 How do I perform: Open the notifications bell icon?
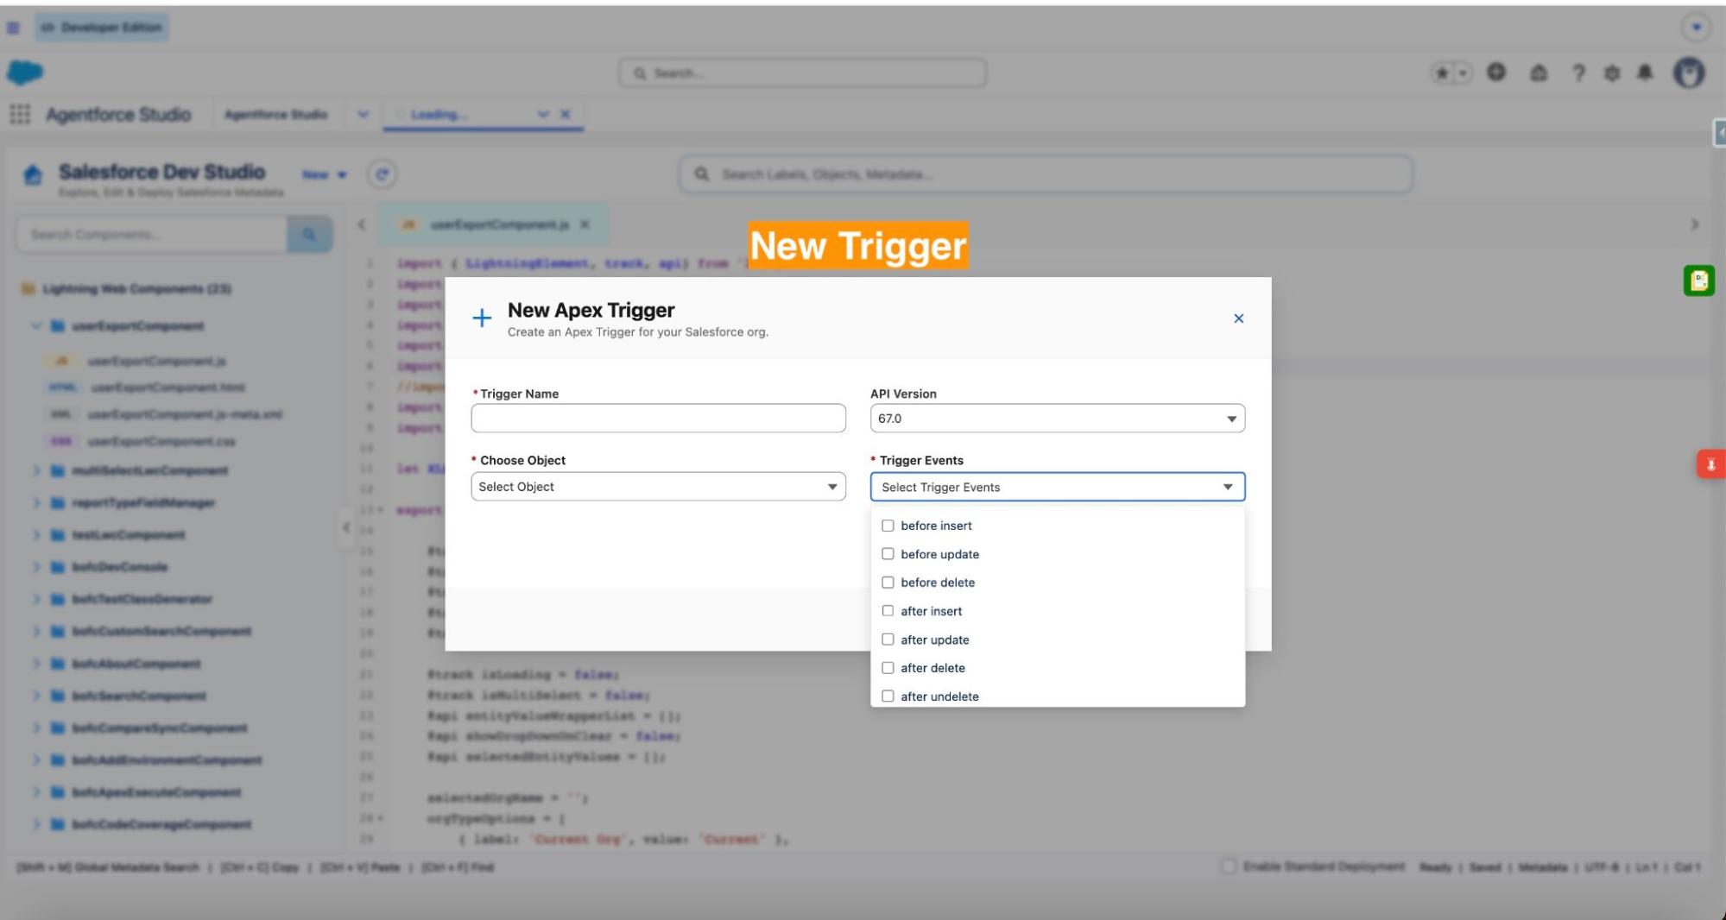click(1645, 72)
